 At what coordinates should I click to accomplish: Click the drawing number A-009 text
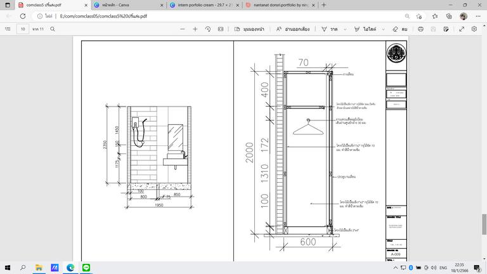(396, 254)
